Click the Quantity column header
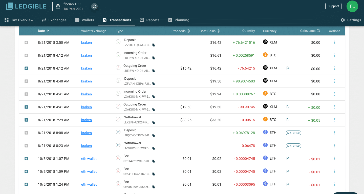 [x=249, y=31]
